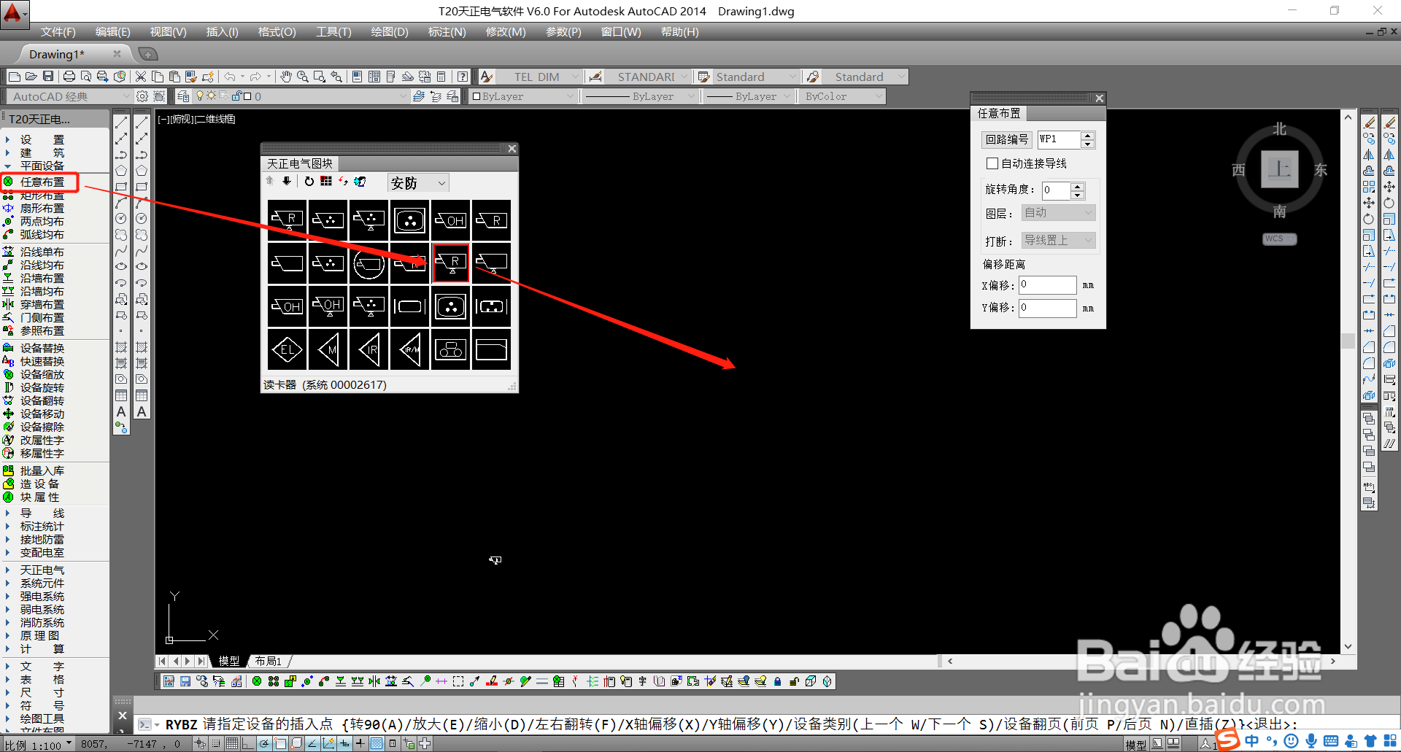This screenshot has height=752, width=1401.
Task: Open the 安防 category dropdown
Action: tap(417, 183)
